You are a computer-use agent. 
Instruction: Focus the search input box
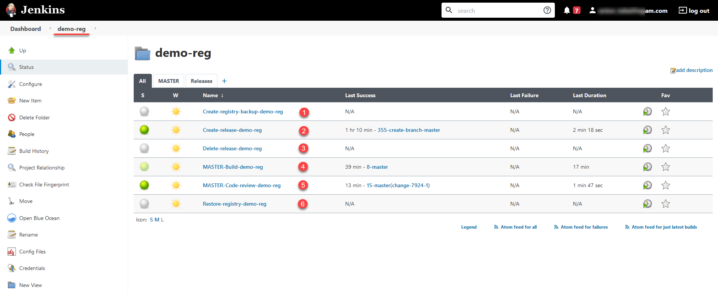point(498,10)
